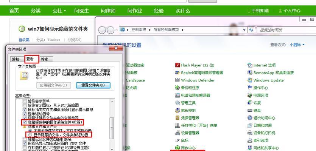Open the 管理工具 icon

pyautogui.click(x=177, y=103)
